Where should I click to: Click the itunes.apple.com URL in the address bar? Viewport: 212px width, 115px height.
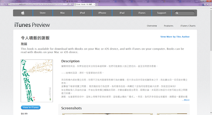click(37, 4)
